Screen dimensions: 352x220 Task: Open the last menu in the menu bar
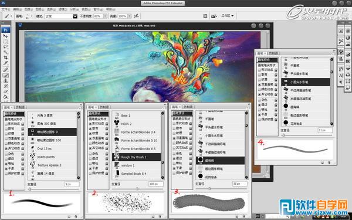point(110,9)
